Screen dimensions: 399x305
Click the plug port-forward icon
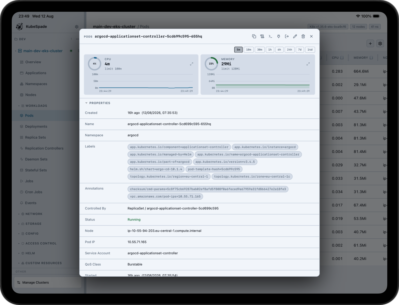click(x=278, y=36)
